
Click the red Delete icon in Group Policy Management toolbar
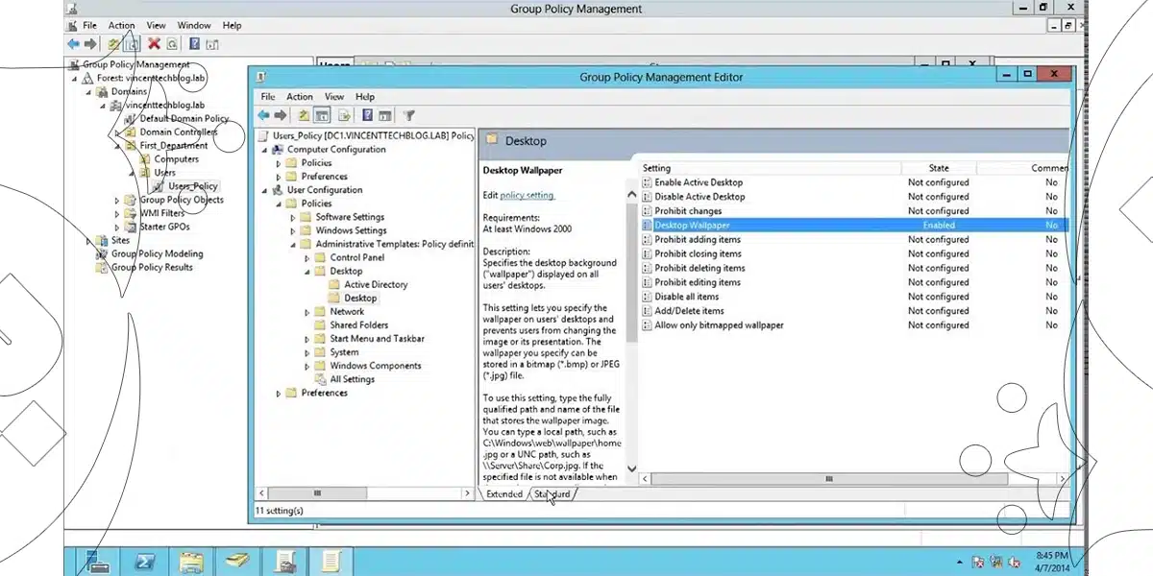click(x=154, y=44)
